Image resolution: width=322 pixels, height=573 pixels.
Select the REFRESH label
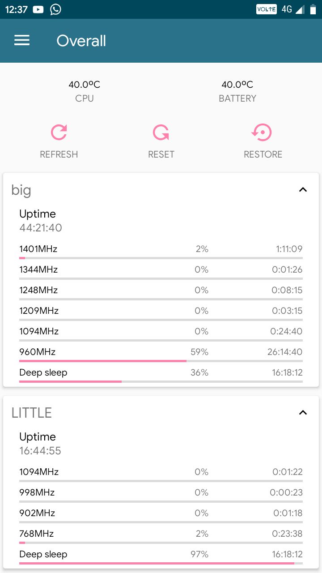coord(59,154)
